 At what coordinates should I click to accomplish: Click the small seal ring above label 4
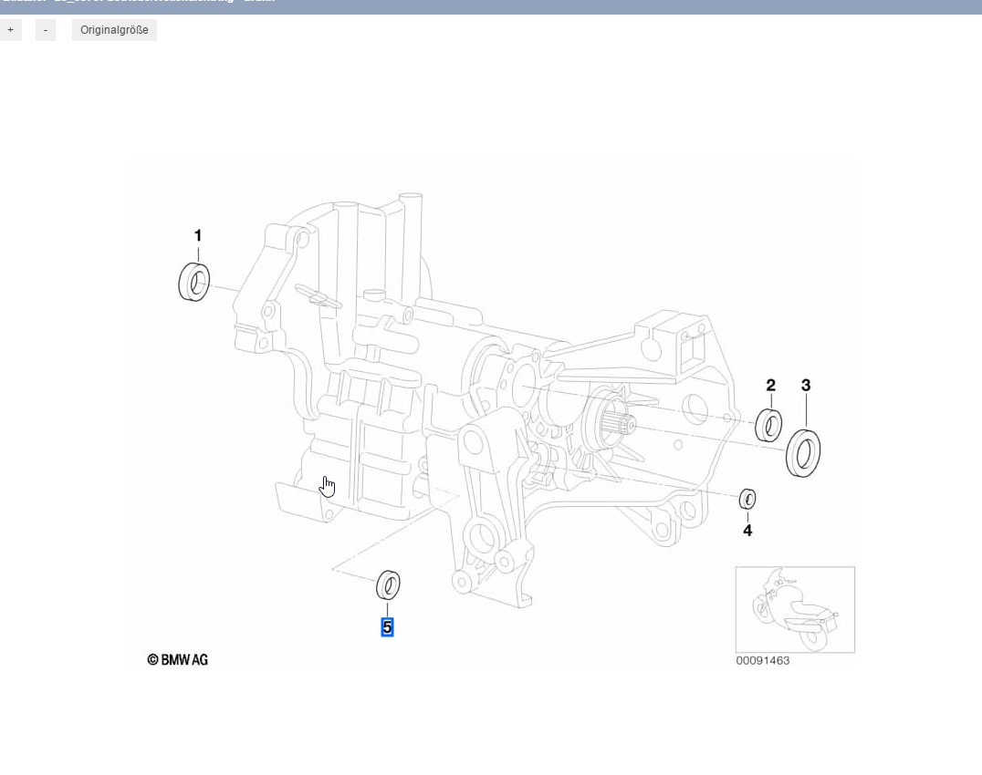[x=747, y=499]
